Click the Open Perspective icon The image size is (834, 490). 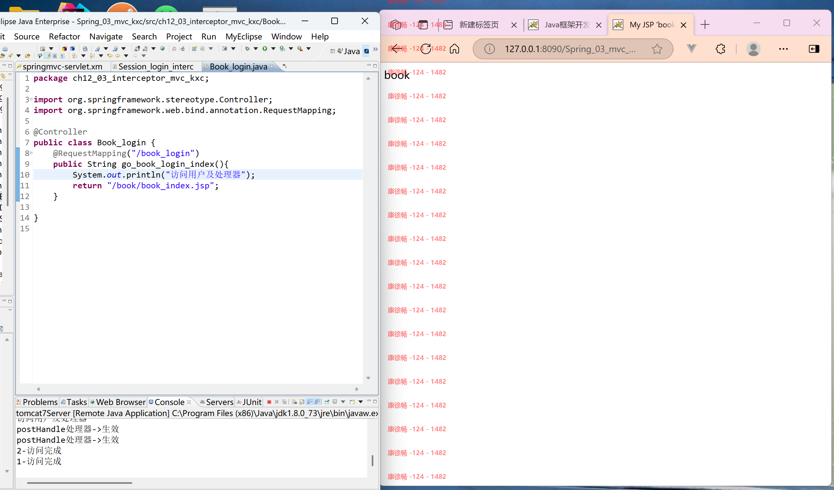click(333, 51)
